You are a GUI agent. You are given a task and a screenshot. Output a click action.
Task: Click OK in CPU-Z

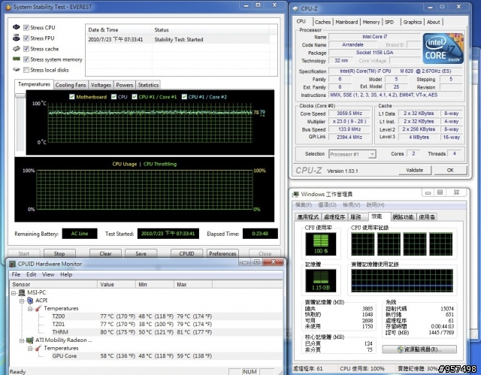[x=450, y=170]
